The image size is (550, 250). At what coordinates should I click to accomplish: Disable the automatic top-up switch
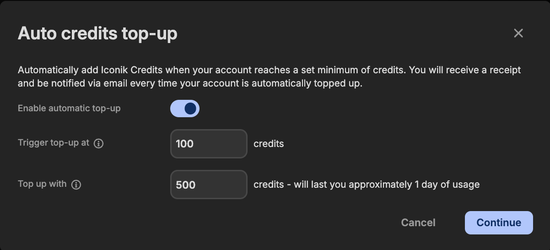tap(185, 109)
